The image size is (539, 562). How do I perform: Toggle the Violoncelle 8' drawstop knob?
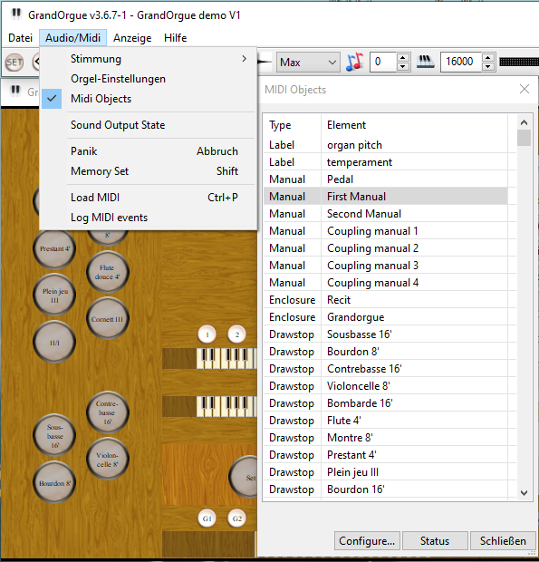108,460
